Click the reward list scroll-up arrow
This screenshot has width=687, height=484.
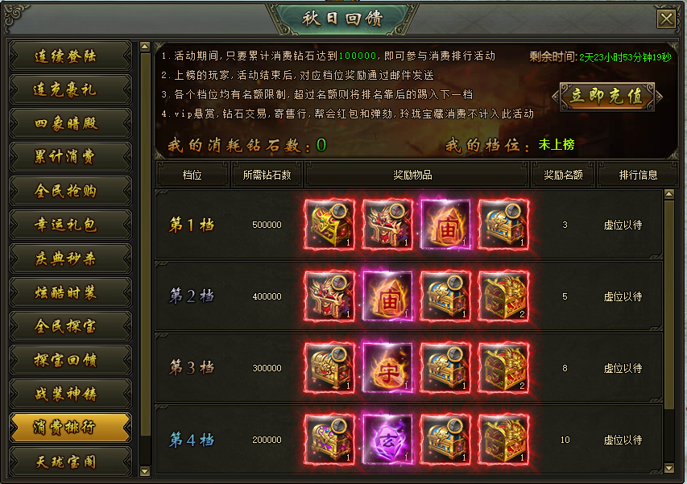pos(668,193)
